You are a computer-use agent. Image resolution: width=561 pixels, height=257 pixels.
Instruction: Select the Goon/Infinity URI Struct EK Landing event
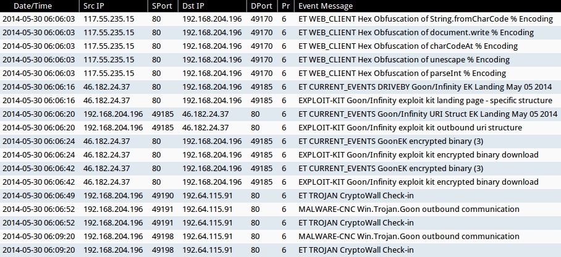point(428,114)
